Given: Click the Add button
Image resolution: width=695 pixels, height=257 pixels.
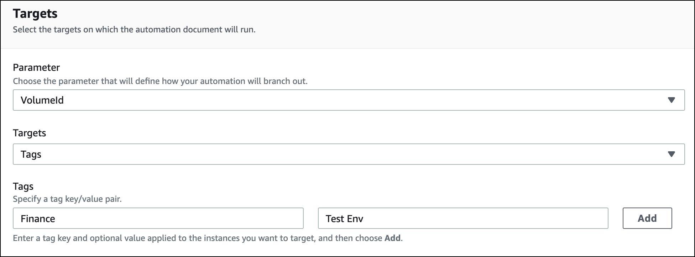Looking at the screenshot, I should pyautogui.click(x=647, y=218).
